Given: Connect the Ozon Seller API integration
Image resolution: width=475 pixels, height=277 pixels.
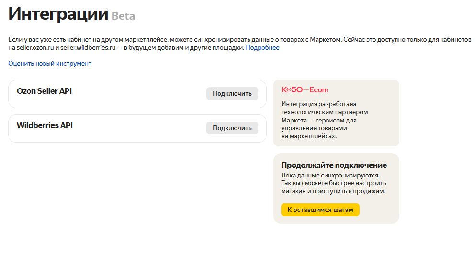Looking at the screenshot, I should pyautogui.click(x=232, y=94).
